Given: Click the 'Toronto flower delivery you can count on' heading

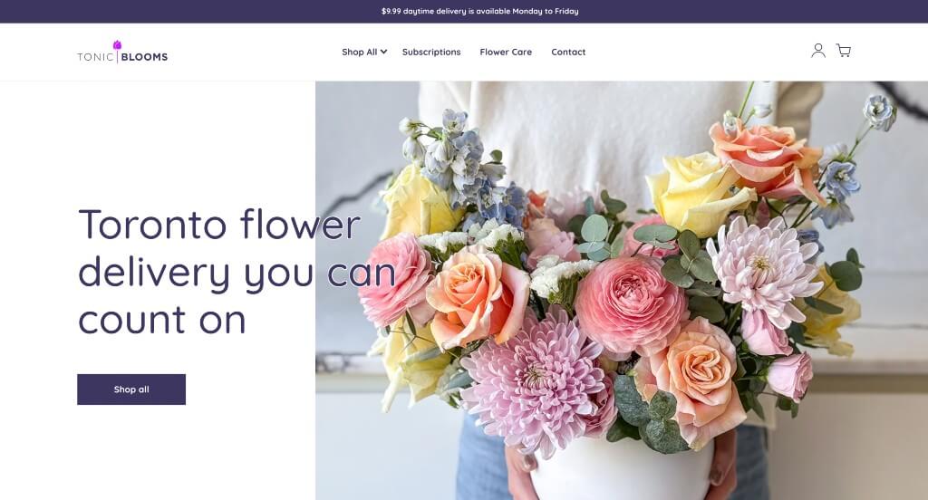Looking at the screenshot, I should point(237,272).
